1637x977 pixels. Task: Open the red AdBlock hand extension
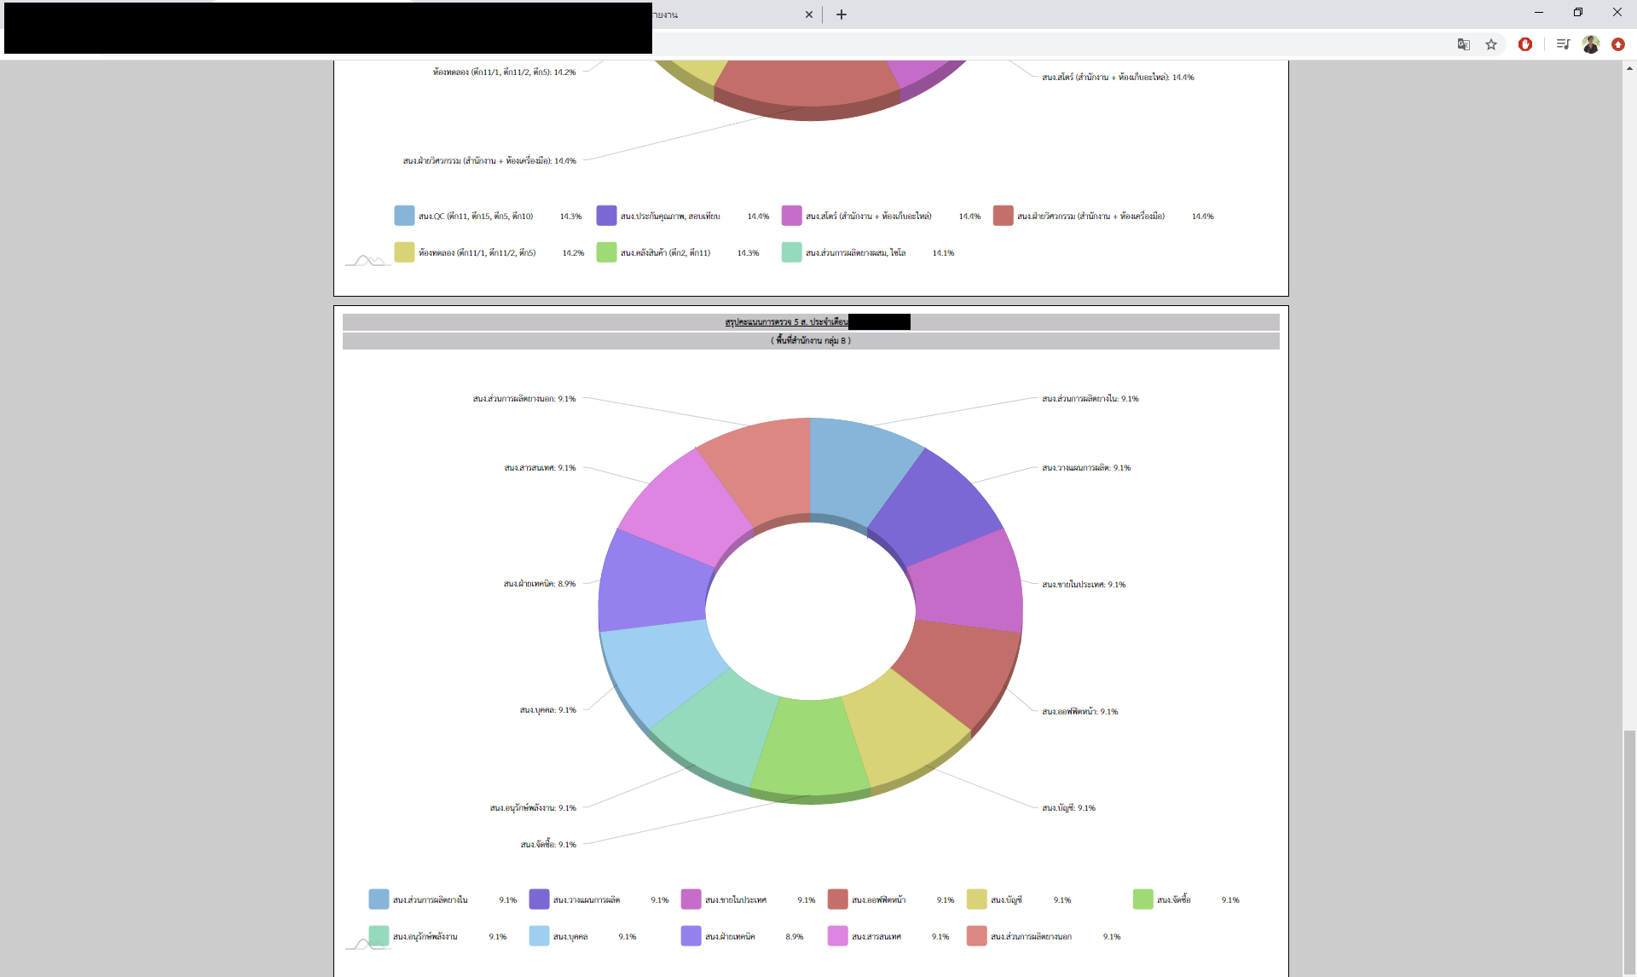point(1525,44)
